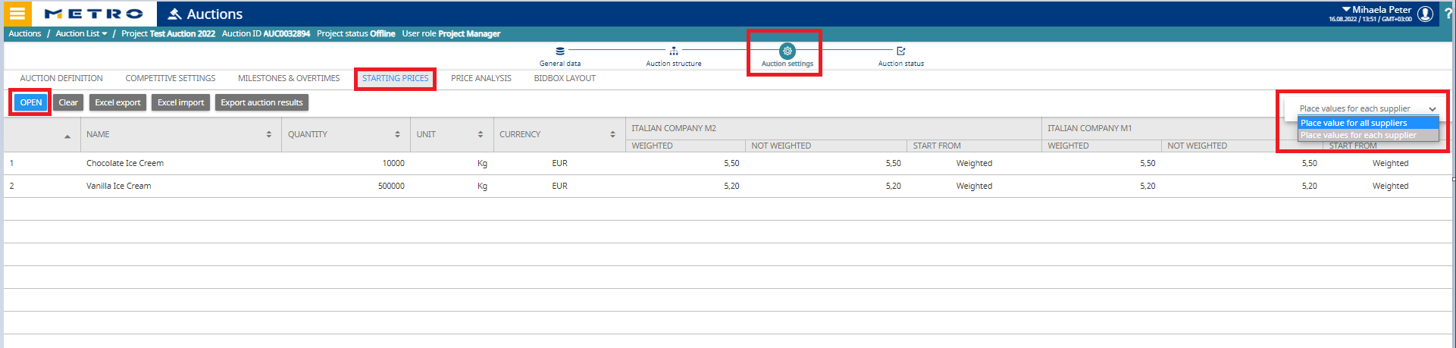Go to General data step icon
This screenshot has width=1456, height=348.
point(560,51)
